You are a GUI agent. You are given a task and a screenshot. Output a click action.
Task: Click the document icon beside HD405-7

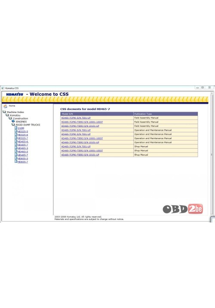point(16,144)
